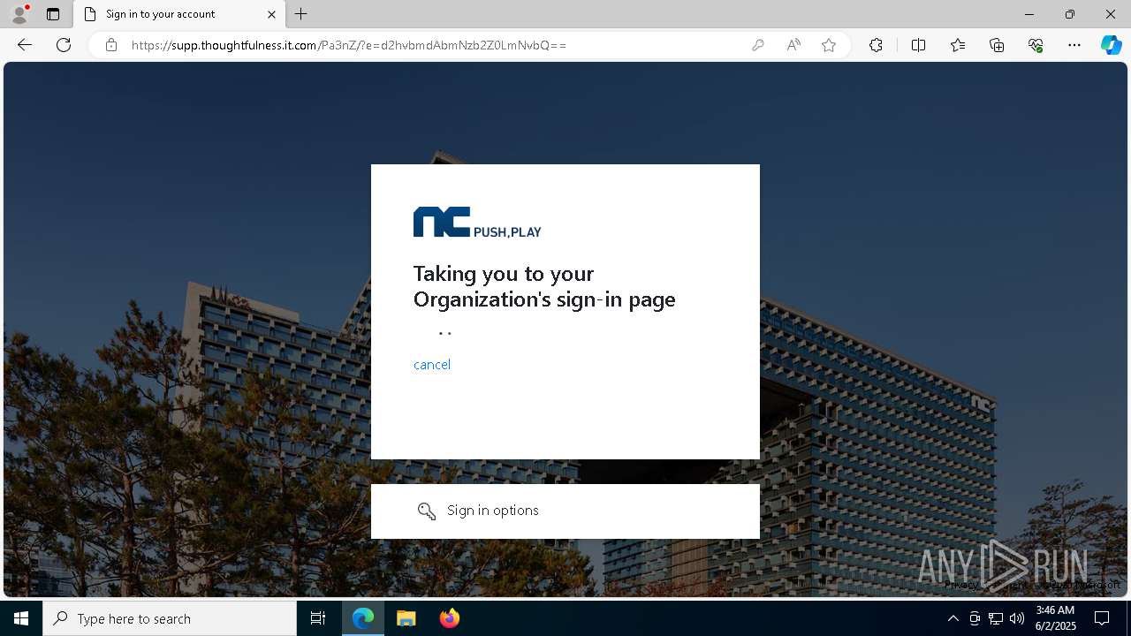The width and height of the screenshot is (1131, 636).
Task: Open Task View on taskbar
Action: (318, 618)
